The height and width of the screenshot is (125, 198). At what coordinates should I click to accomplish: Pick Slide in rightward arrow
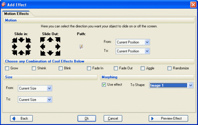(x=15, y=47)
